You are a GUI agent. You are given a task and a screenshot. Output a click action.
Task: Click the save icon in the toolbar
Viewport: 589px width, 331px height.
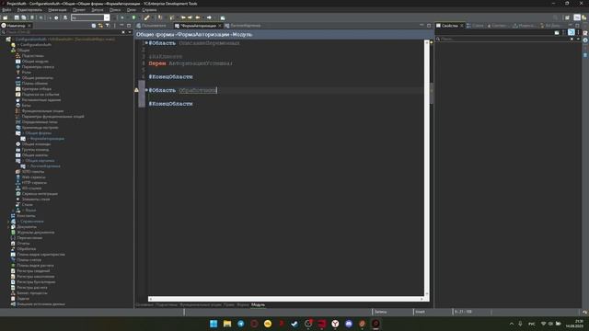pos(17,17)
